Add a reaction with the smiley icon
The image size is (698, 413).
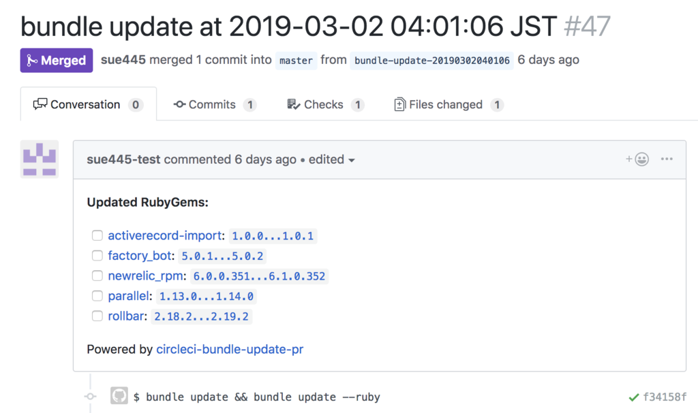pos(641,159)
